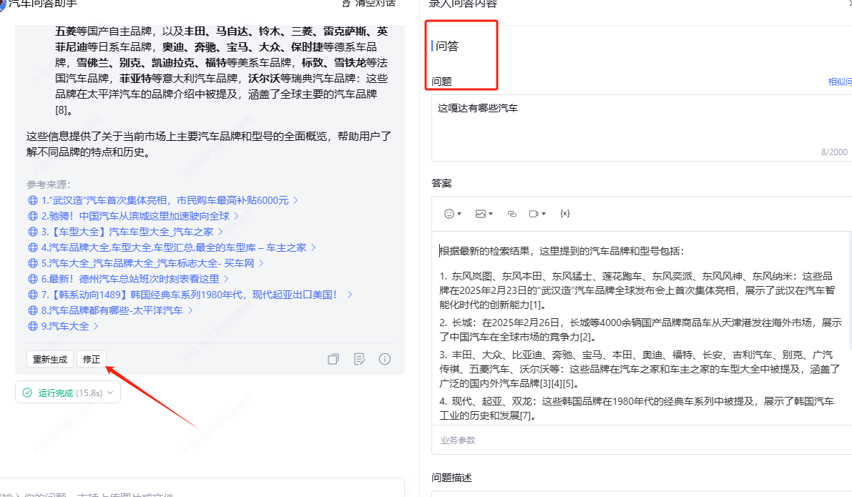Open reference 4 汽车品牌大全 车主之家

click(174, 247)
